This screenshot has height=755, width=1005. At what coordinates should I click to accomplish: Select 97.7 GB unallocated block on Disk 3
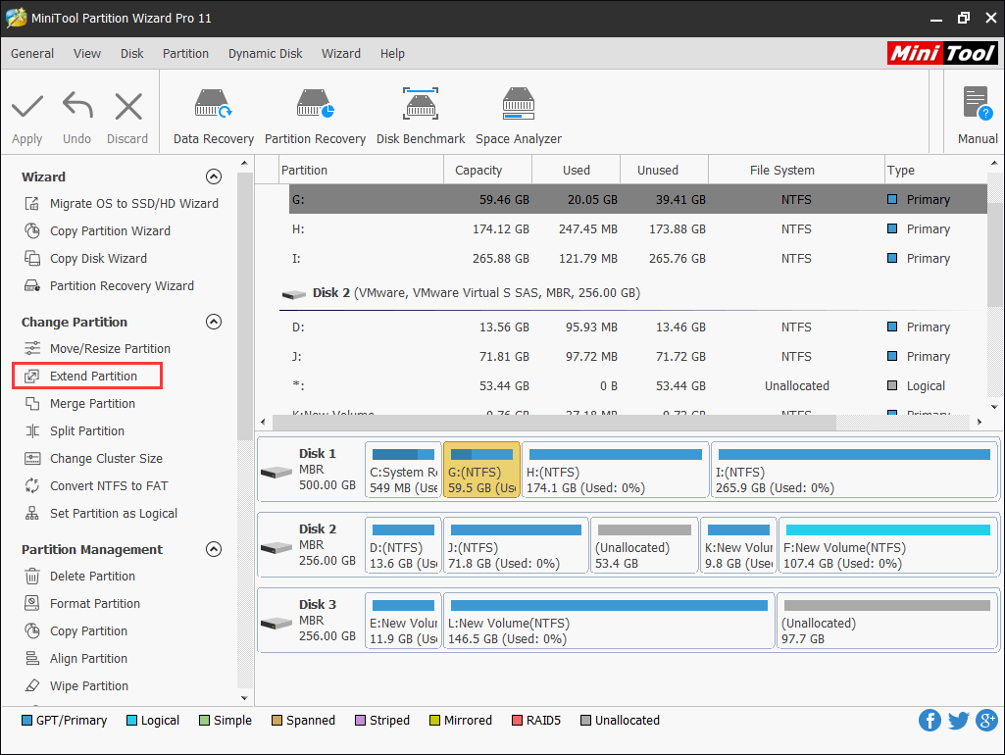(x=887, y=621)
